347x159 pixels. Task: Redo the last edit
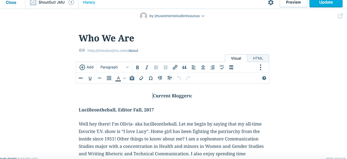(188, 78)
